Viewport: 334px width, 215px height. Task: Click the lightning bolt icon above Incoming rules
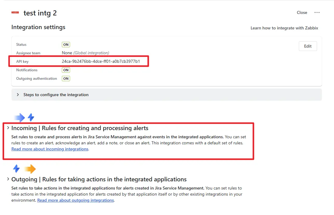[31, 117]
